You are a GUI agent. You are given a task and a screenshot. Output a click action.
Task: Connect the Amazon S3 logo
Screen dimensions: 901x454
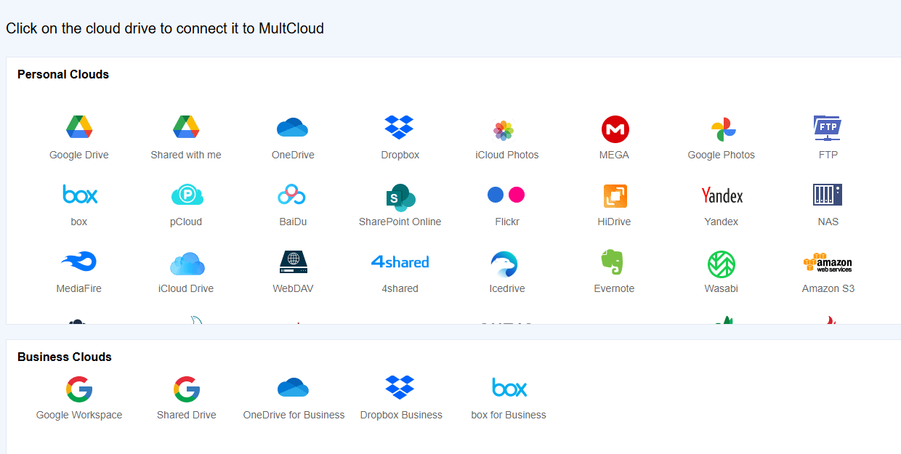pyautogui.click(x=828, y=262)
